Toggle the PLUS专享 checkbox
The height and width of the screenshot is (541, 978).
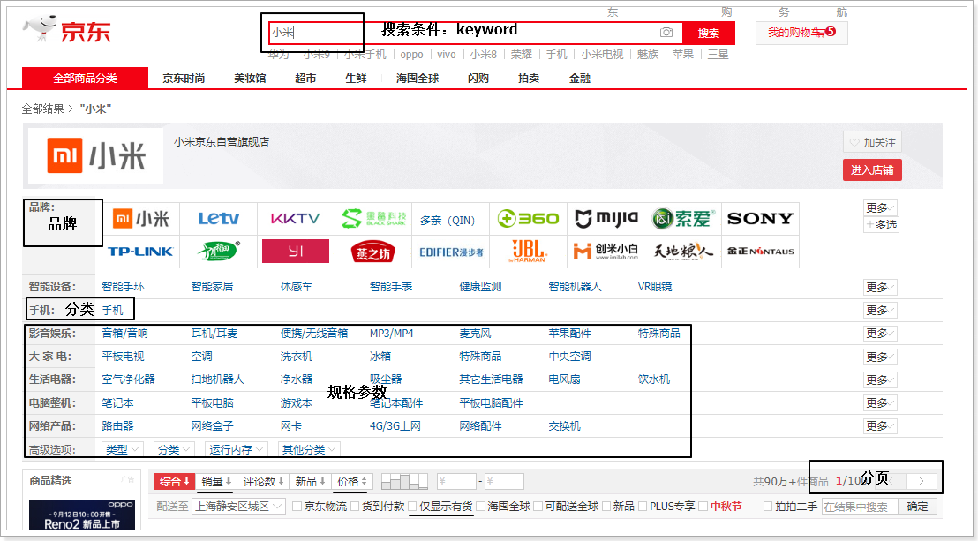tap(643, 507)
